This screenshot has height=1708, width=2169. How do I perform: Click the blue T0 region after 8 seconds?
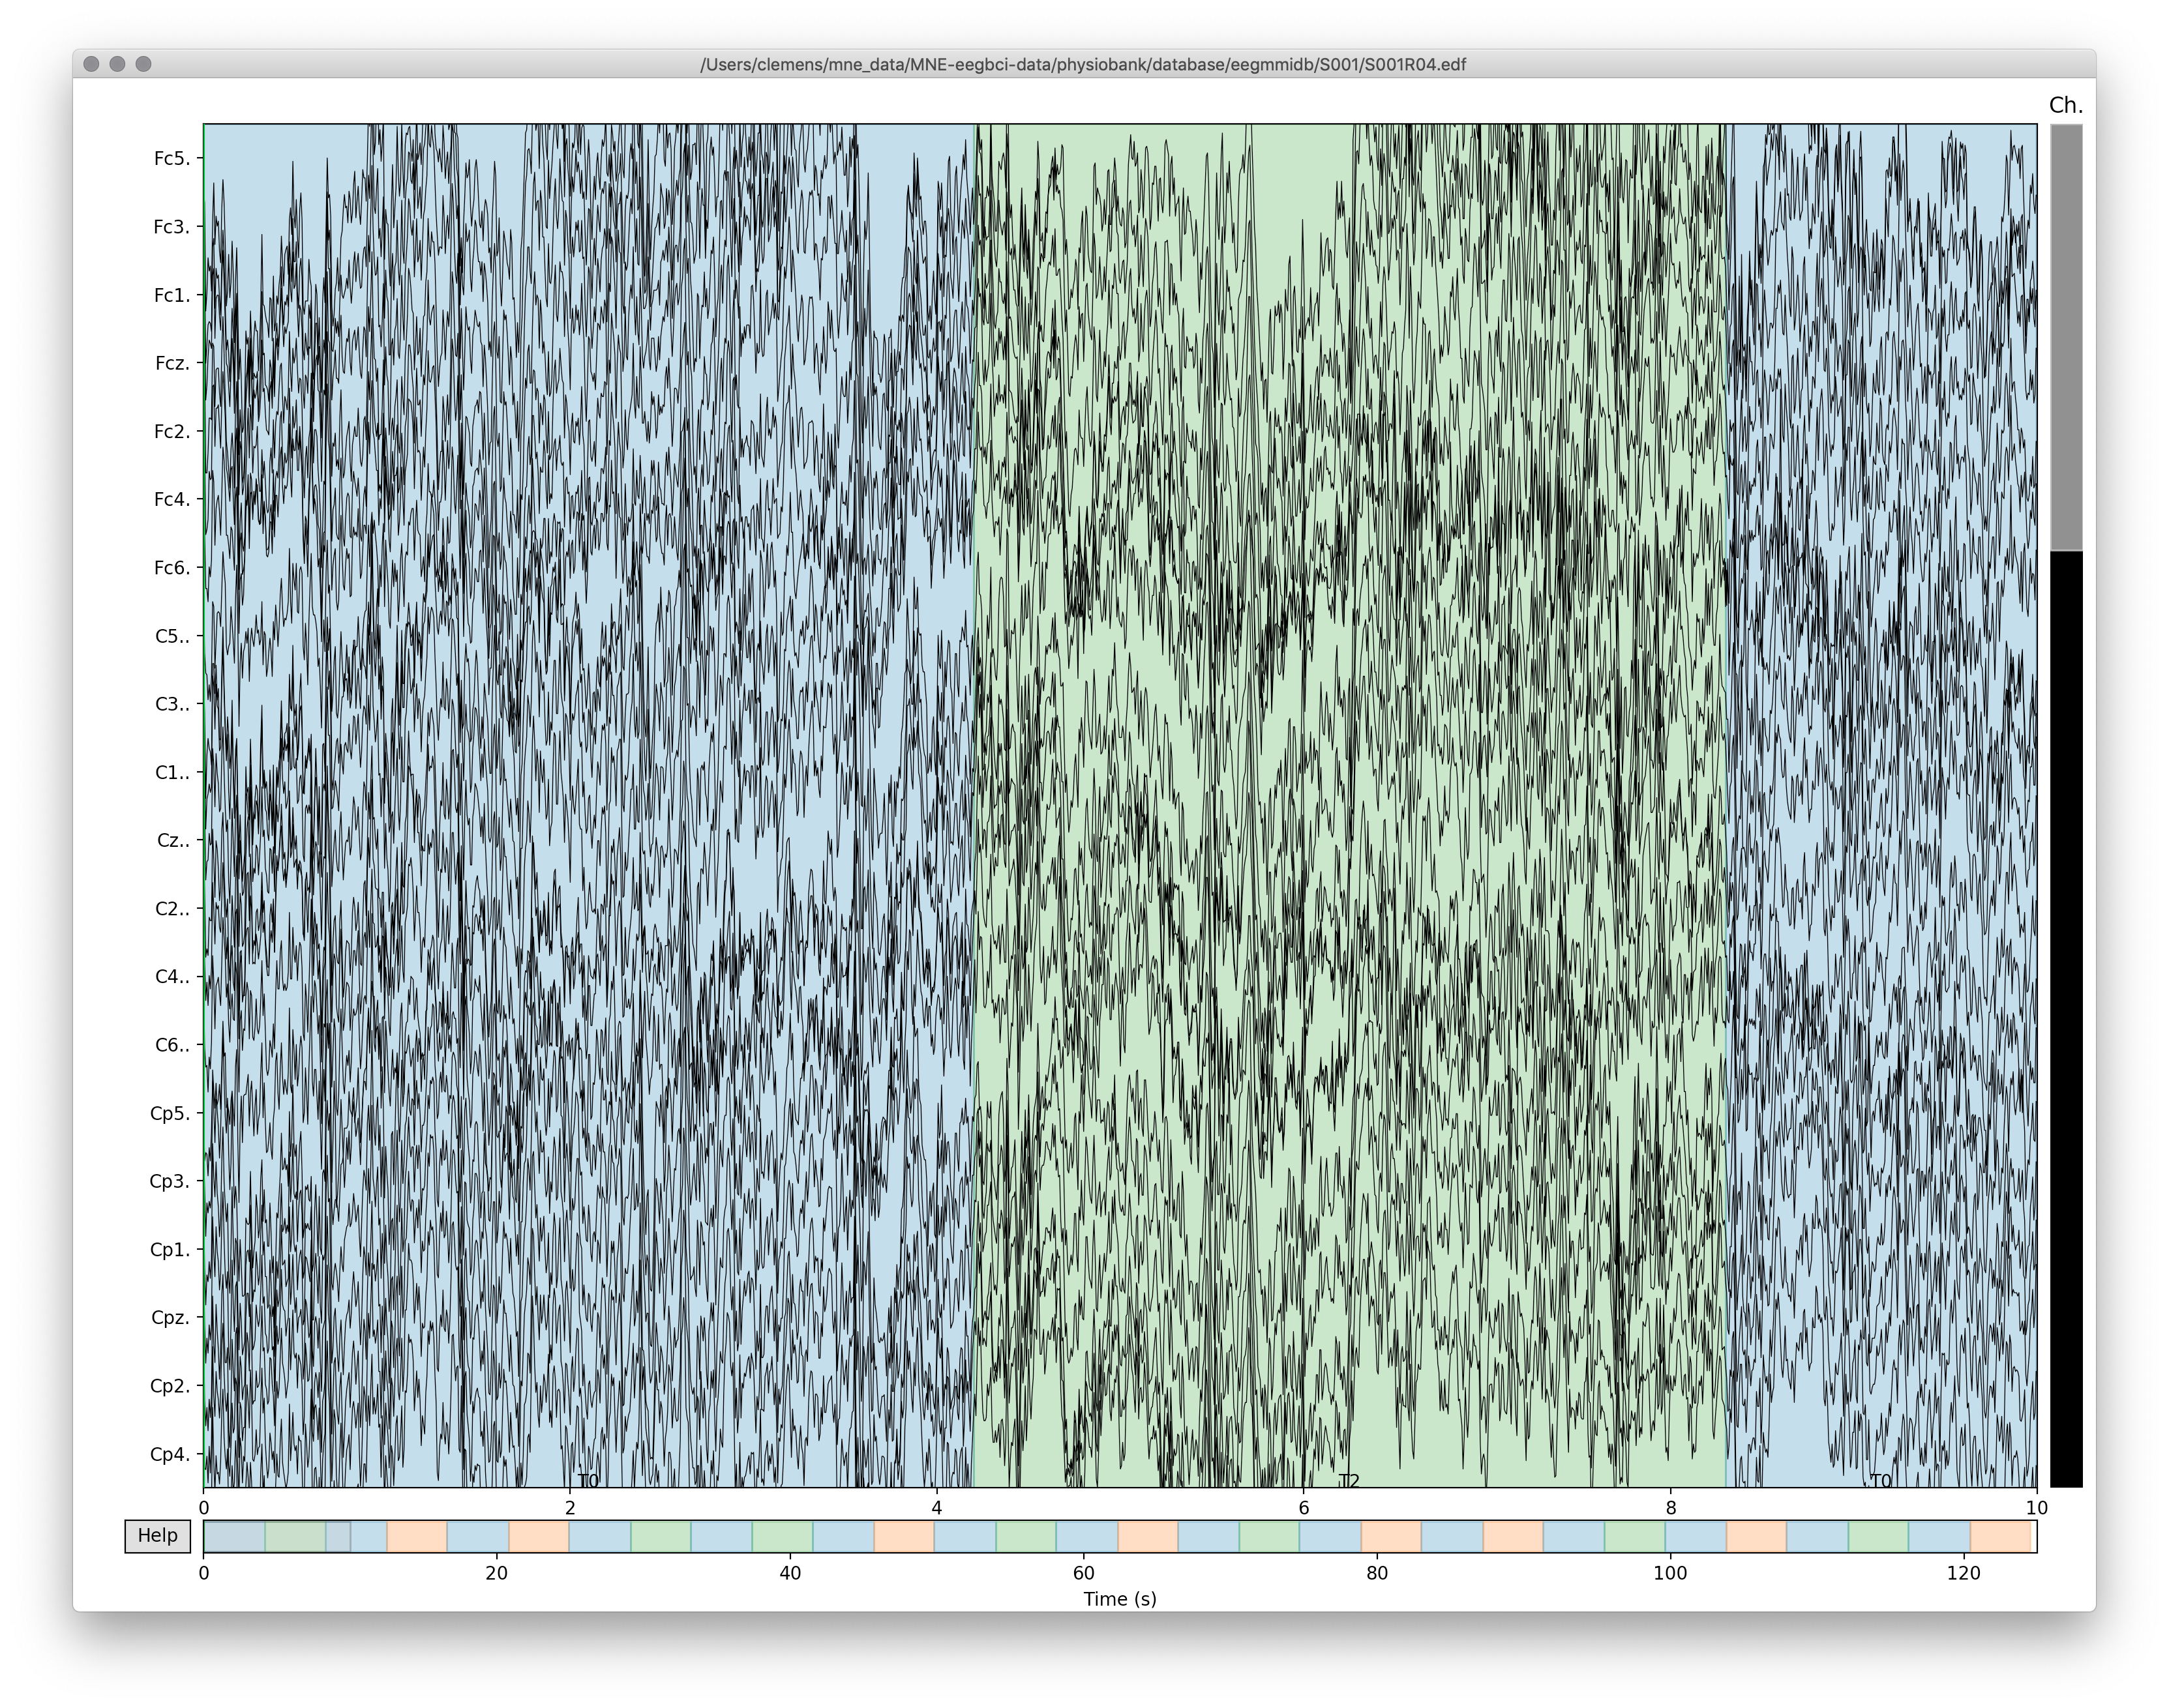1881,800
